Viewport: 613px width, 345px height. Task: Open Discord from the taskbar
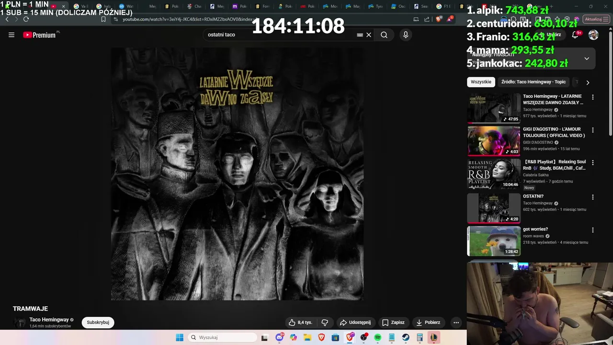tap(280, 337)
